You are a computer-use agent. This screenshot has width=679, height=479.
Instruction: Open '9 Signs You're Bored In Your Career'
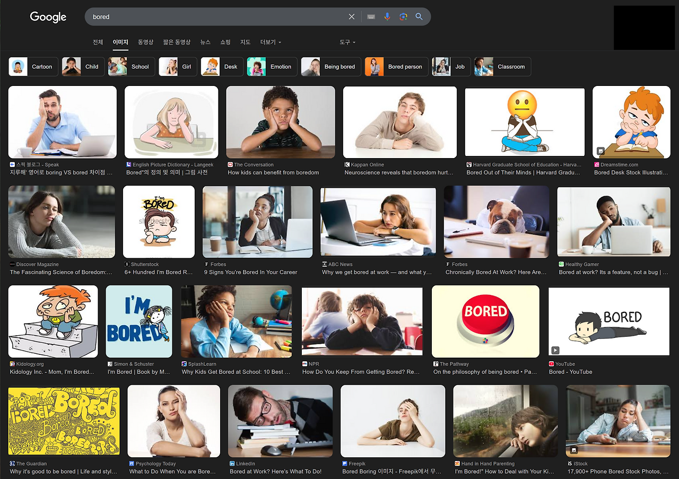[251, 272]
